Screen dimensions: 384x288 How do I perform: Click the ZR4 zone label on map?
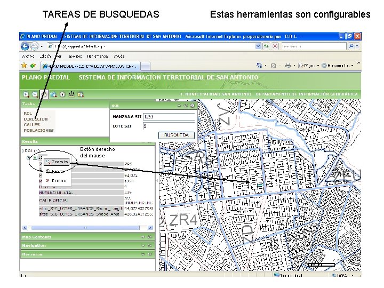pos(183,220)
